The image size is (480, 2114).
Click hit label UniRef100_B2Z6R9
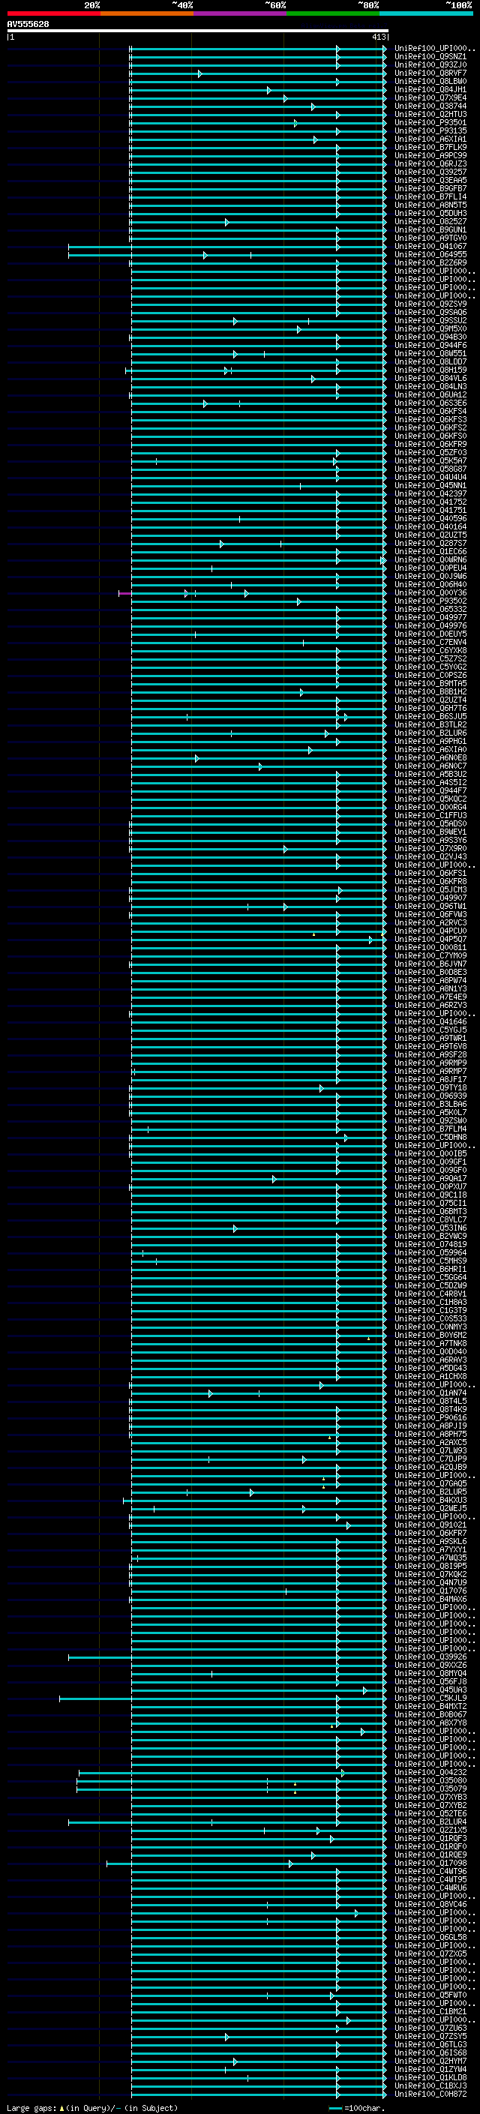pos(430,262)
